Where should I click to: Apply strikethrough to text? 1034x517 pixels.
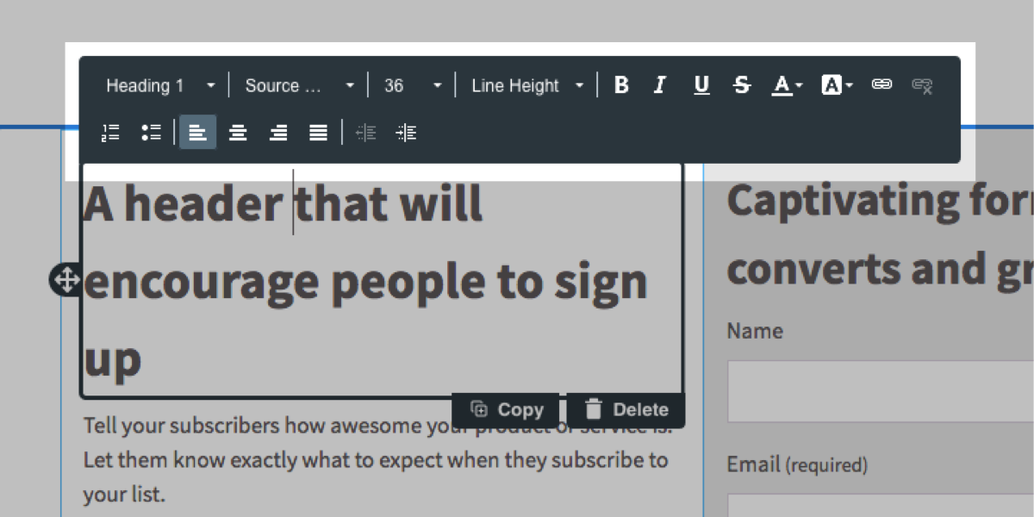coord(741,85)
